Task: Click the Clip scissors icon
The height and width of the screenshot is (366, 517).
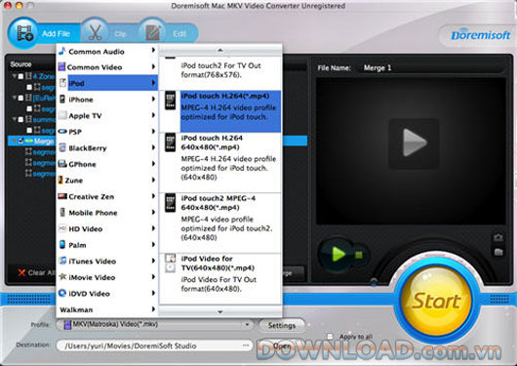Action: pos(96,33)
